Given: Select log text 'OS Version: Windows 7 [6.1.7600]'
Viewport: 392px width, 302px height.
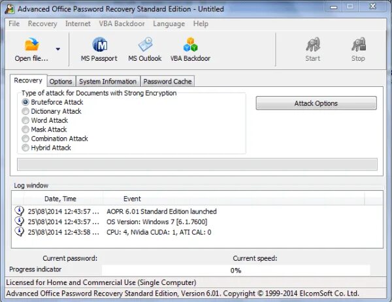Looking at the screenshot, I should 157,222.
